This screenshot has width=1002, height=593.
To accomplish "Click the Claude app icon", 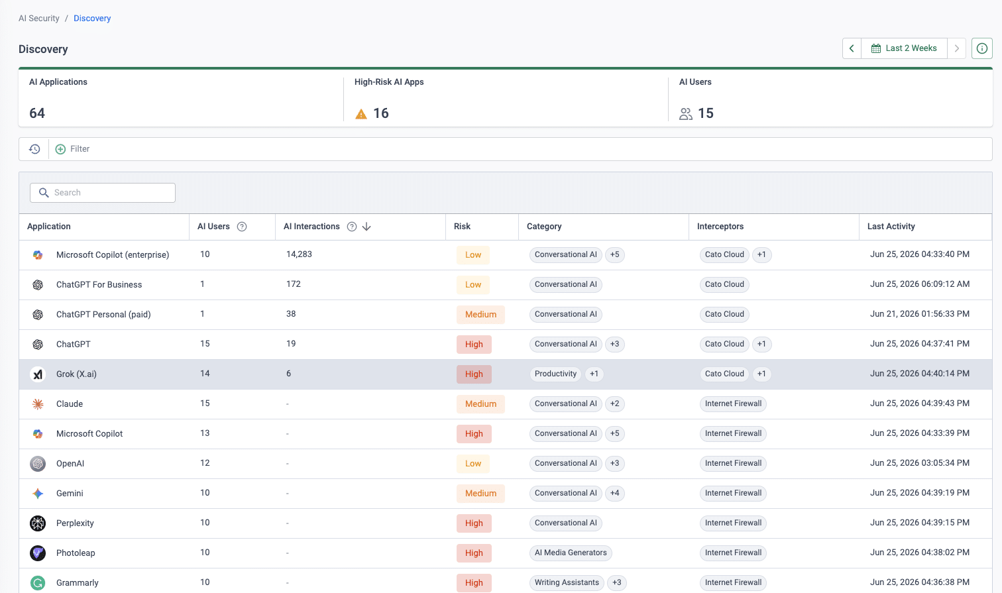I will (38, 404).
